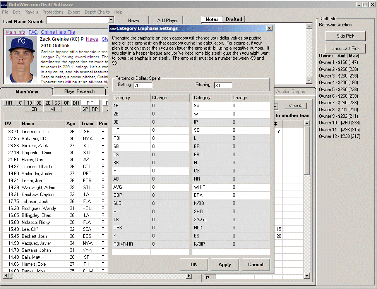Viewport: 377px width, 289px height.
Task: Select the RP position filter
Action: 95,109
